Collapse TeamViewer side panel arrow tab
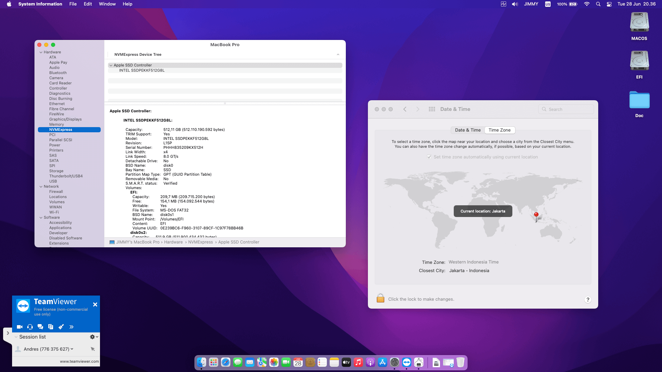This screenshot has height=372, width=662. tap(8, 333)
